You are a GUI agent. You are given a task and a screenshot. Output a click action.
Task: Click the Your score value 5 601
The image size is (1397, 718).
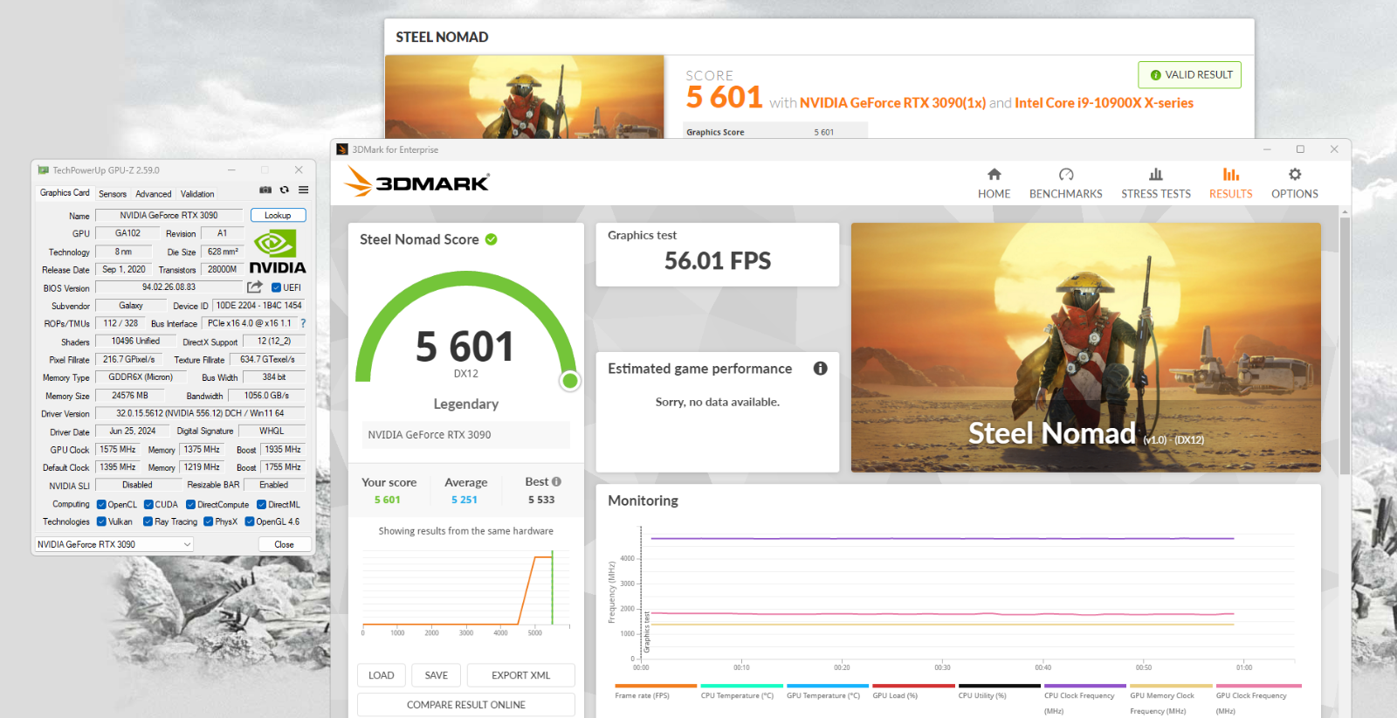[388, 500]
